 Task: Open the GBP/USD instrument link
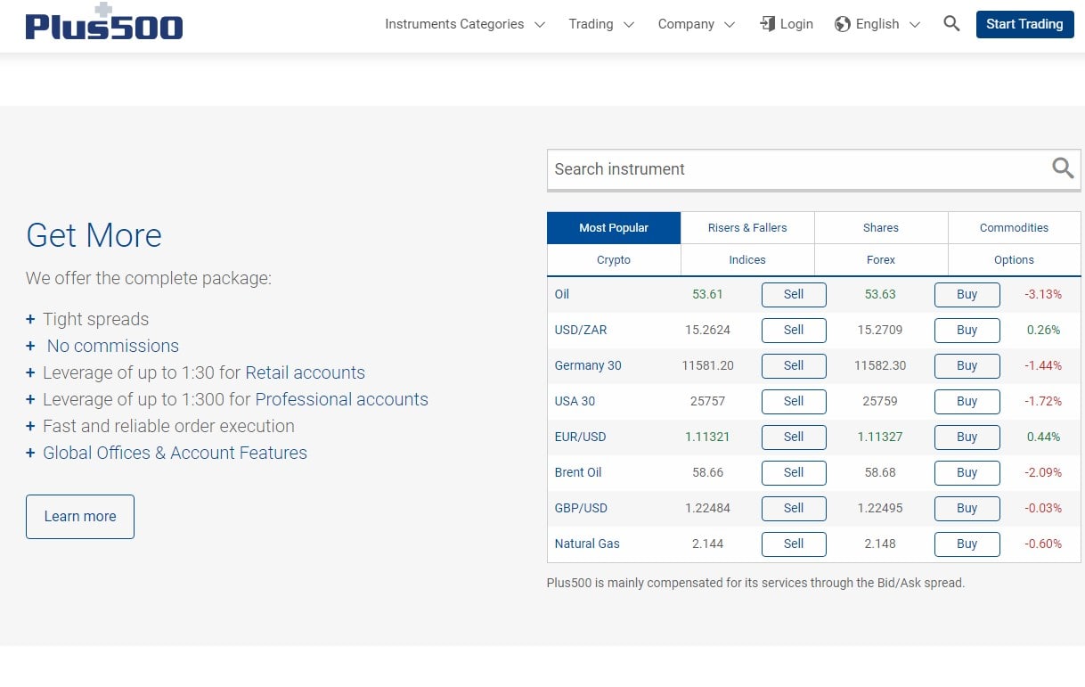pos(581,508)
